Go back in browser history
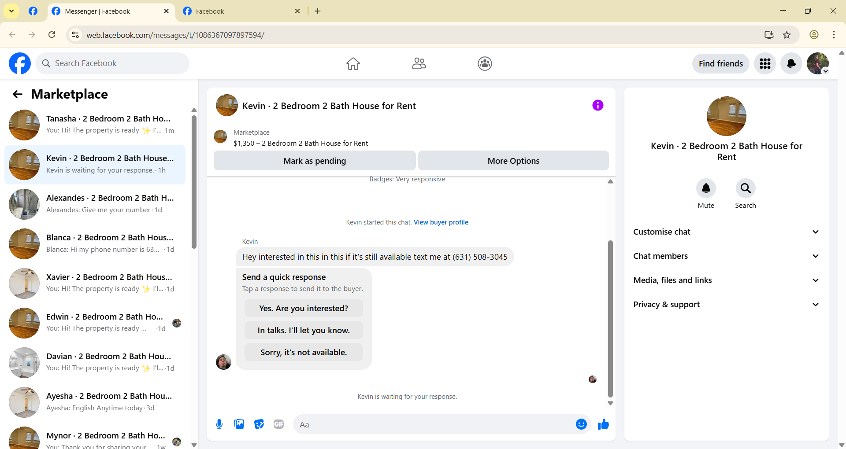Viewport: 846px width, 449px height. pyautogui.click(x=12, y=35)
